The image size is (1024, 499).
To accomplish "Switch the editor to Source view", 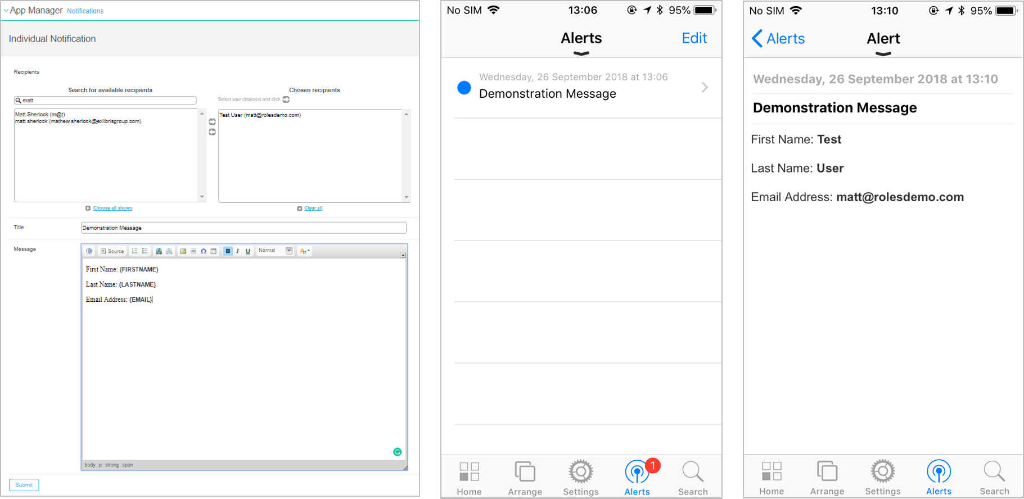I will [112, 251].
